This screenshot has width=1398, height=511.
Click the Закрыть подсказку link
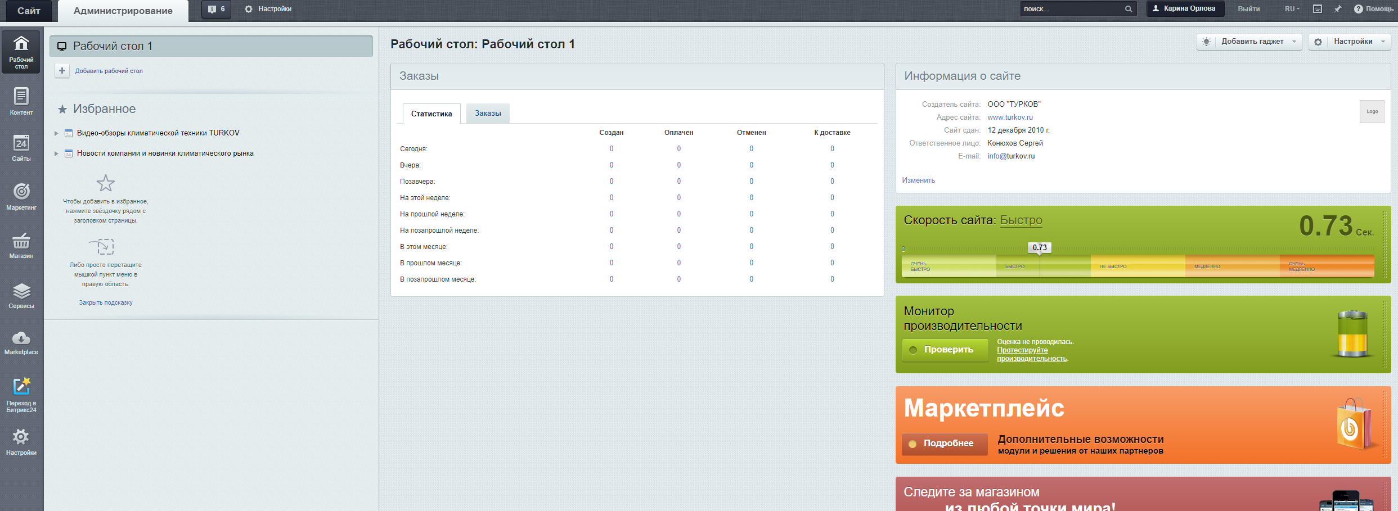click(x=106, y=302)
